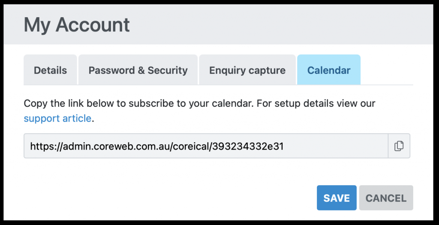The width and height of the screenshot is (439, 225).
Task: Open the Password & Security tab
Action: (138, 70)
